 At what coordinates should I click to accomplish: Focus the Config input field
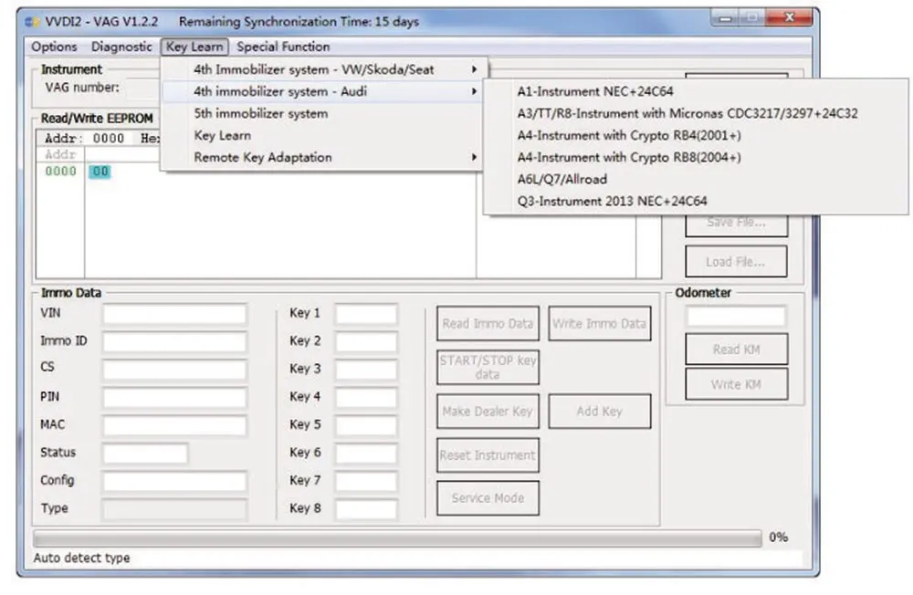pos(174,482)
